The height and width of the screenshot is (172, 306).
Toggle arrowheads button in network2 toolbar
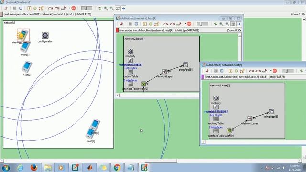[x=123, y=8]
